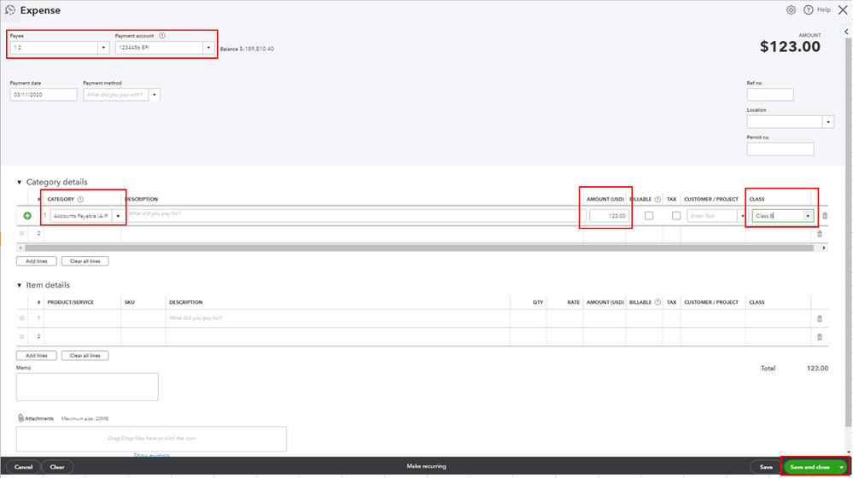Click drag handle of item line 2
The height and width of the screenshot is (478, 853).
point(21,336)
